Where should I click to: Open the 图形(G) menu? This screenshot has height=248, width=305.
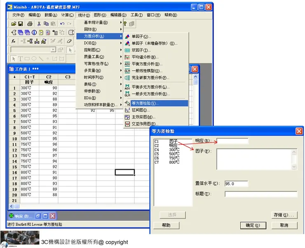[100, 15]
